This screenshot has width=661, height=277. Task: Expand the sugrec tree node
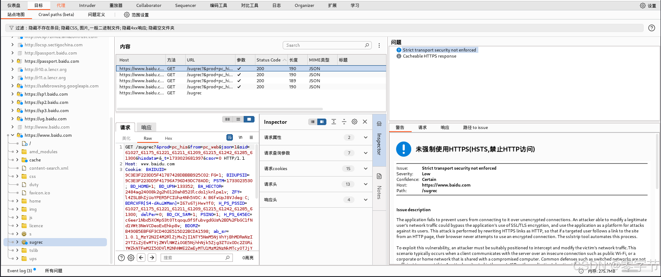tap(17, 242)
